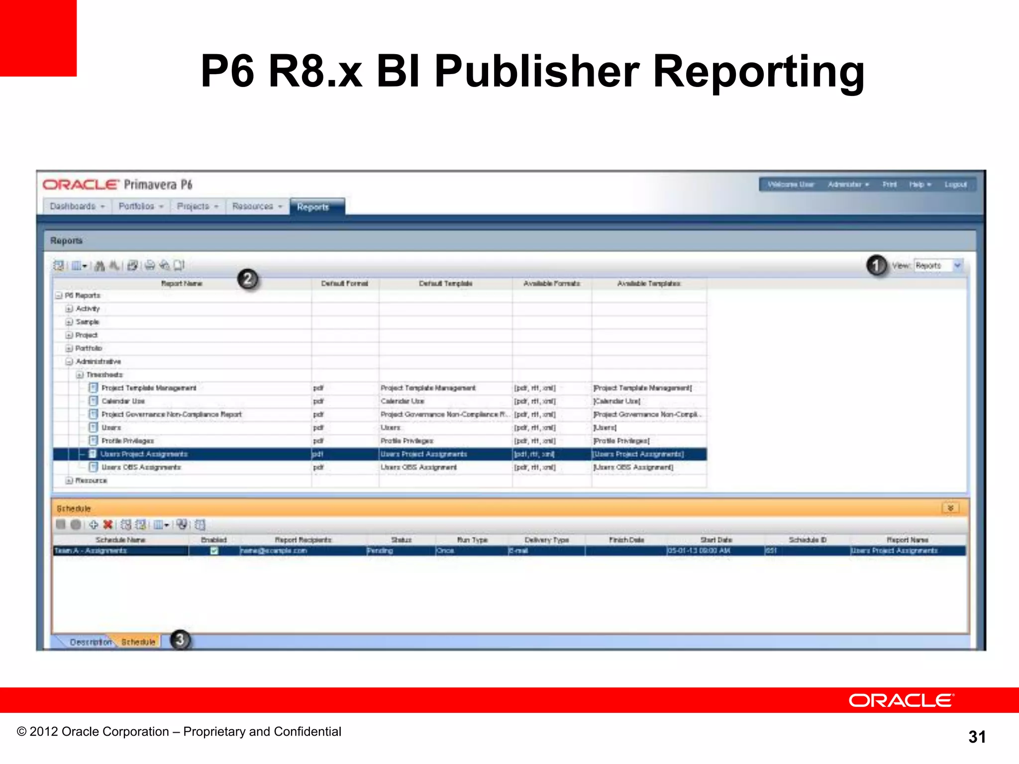Click the print preview icon after the printer
This screenshot has width=1019, height=764.
[164, 266]
